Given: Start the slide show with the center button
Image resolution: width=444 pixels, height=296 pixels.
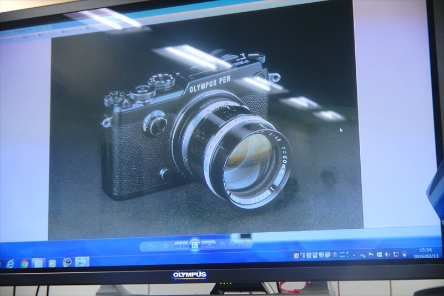Looking at the screenshot, I should tap(195, 244).
